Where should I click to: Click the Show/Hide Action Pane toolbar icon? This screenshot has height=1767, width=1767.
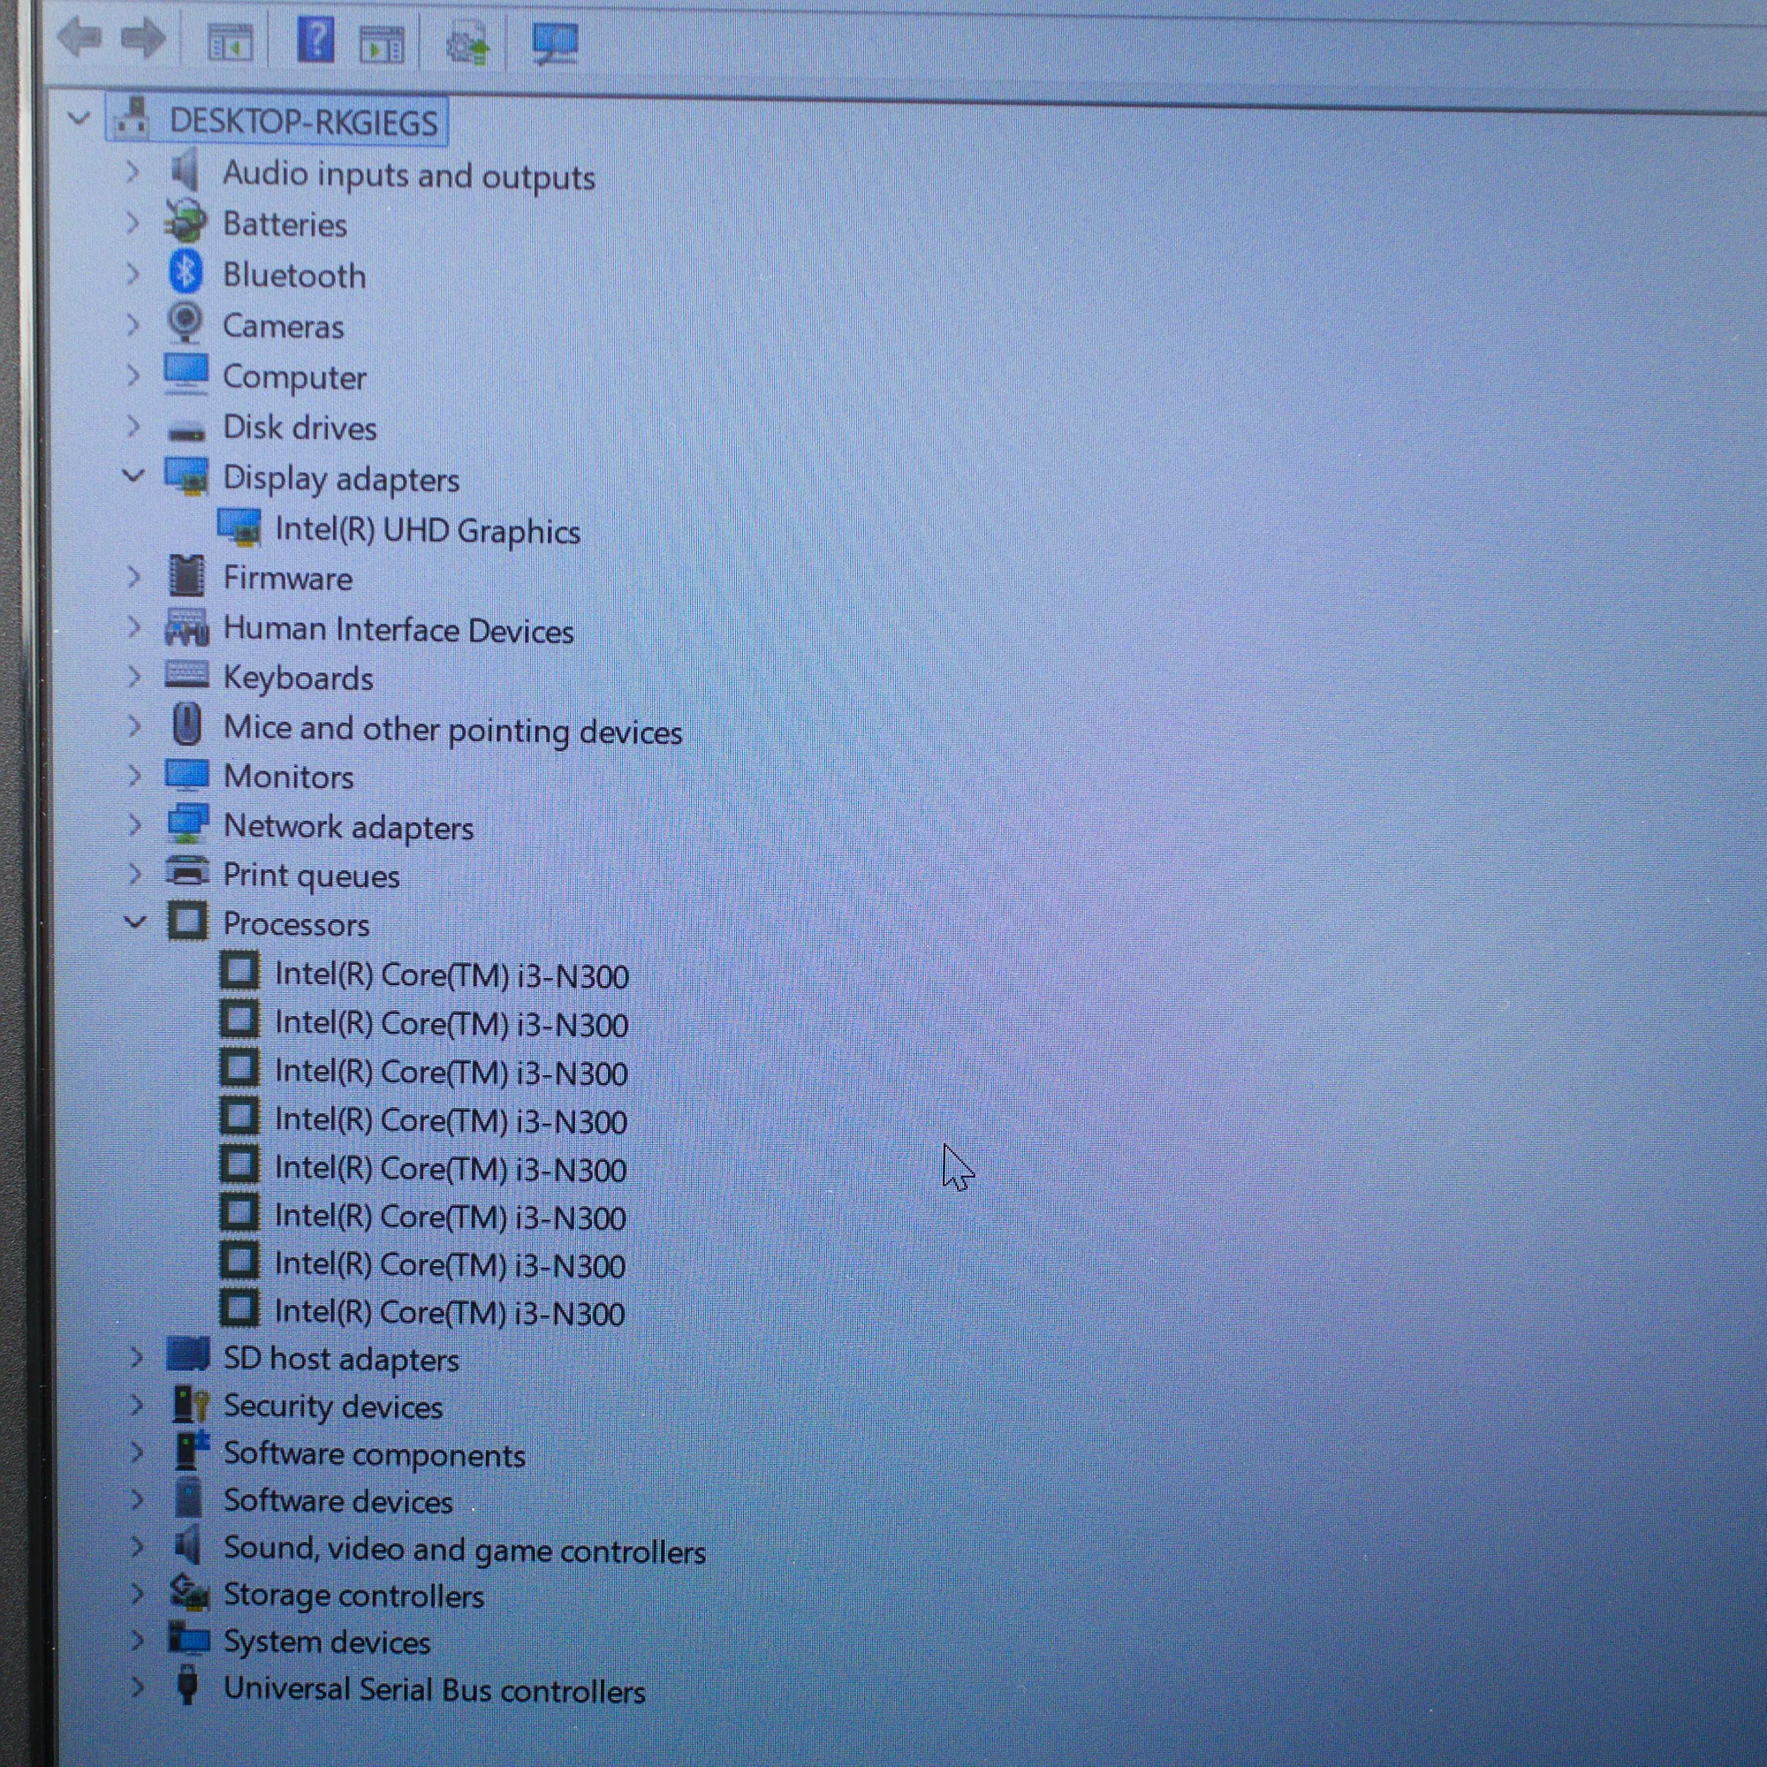[x=382, y=44]
